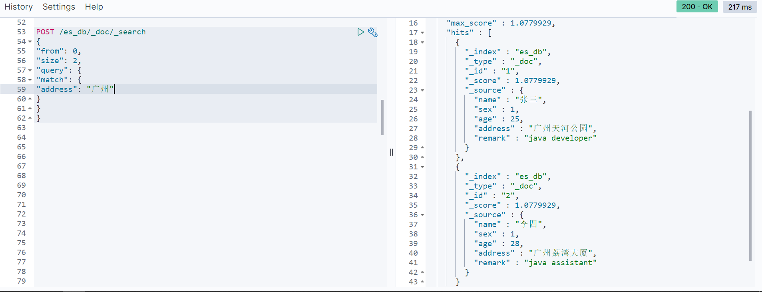Screen dimensions: 762x292
Task: Click the "max_score" : 1.0779929 output line
Action: 501,23
